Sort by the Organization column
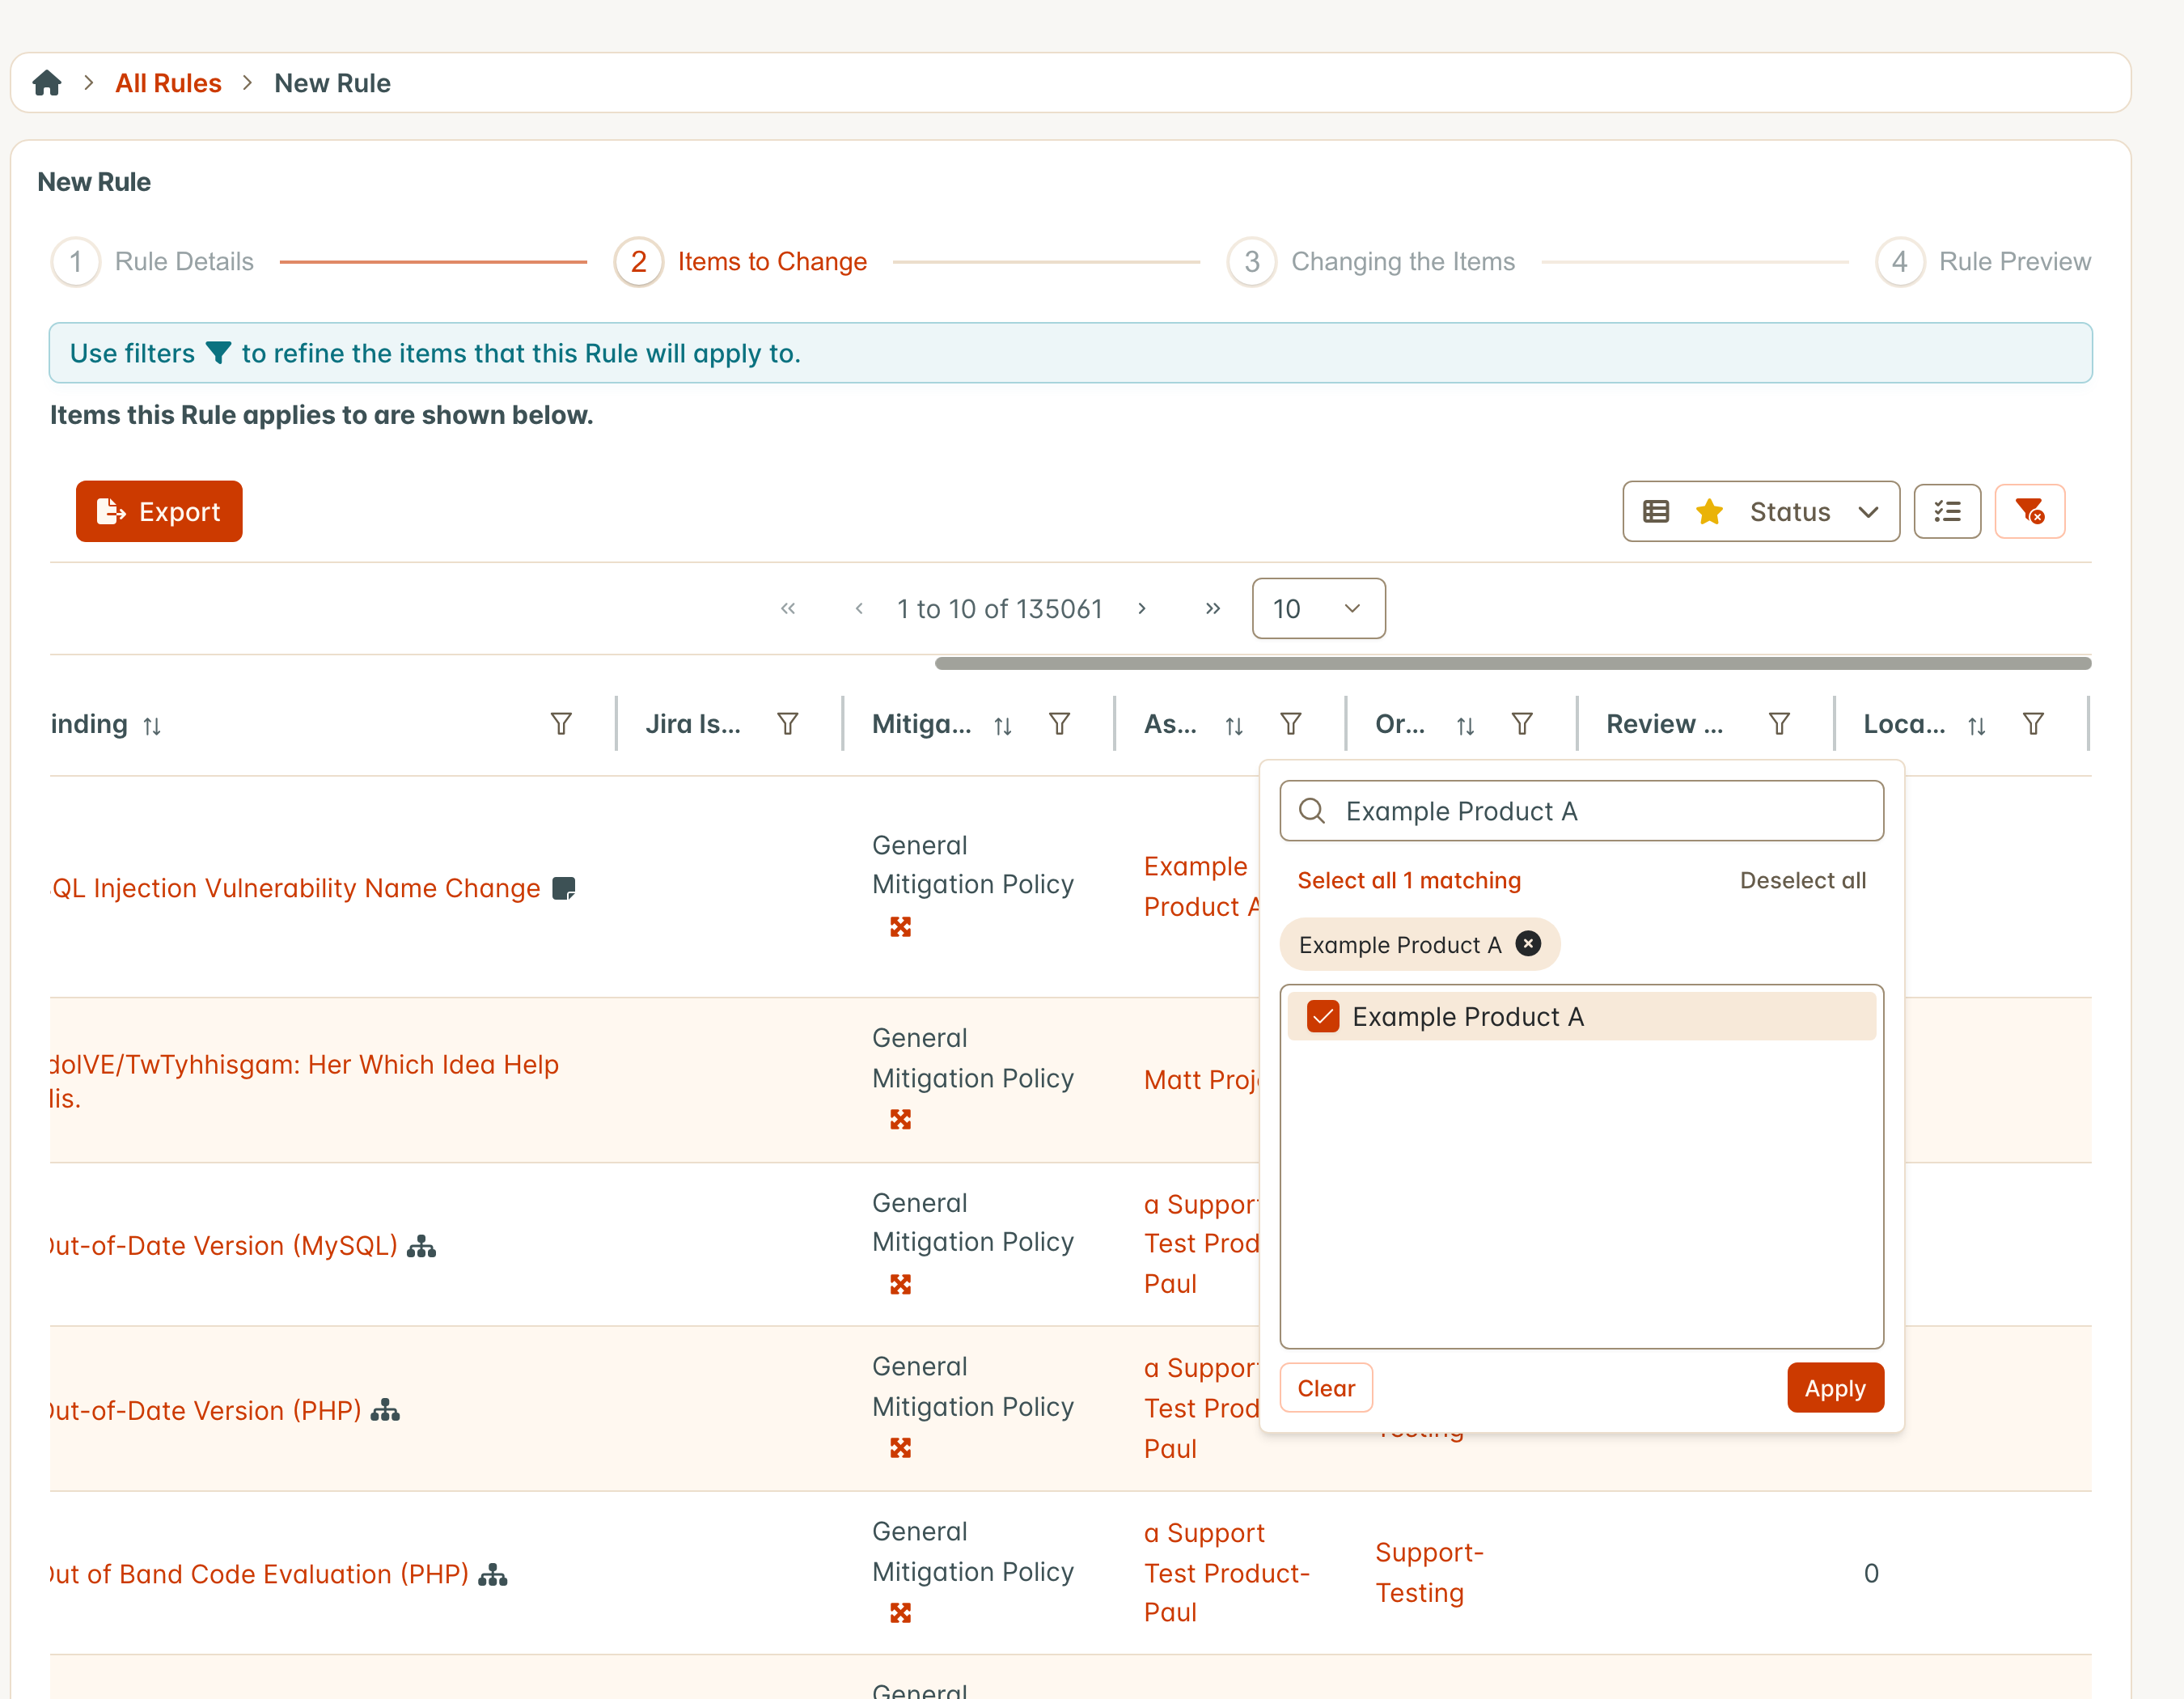This screenshot has width=2184, height=1699. (x=1465, y=726)
